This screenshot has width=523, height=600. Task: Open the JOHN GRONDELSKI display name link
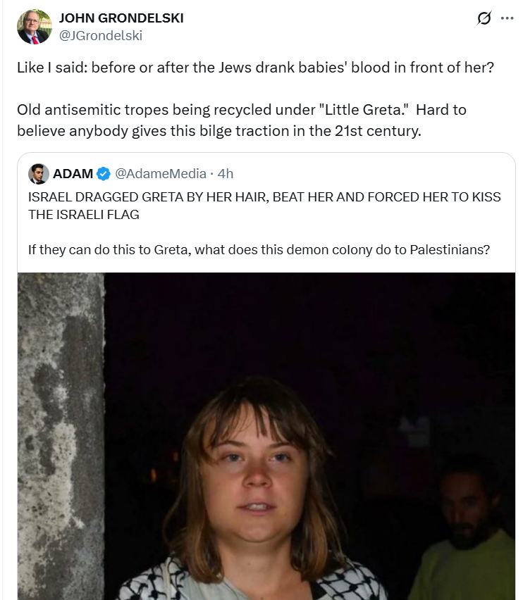(x=121, y=18)
